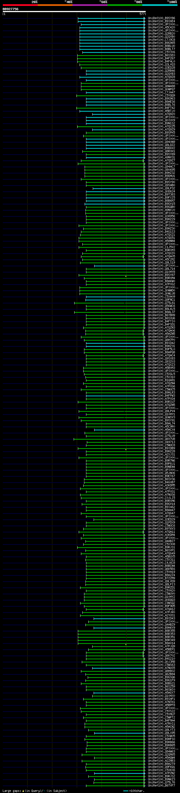Select the UniRef100_C5YQQ9 label

(161, 95)
